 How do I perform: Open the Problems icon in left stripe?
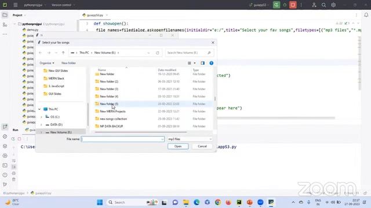tap(5, 175)
